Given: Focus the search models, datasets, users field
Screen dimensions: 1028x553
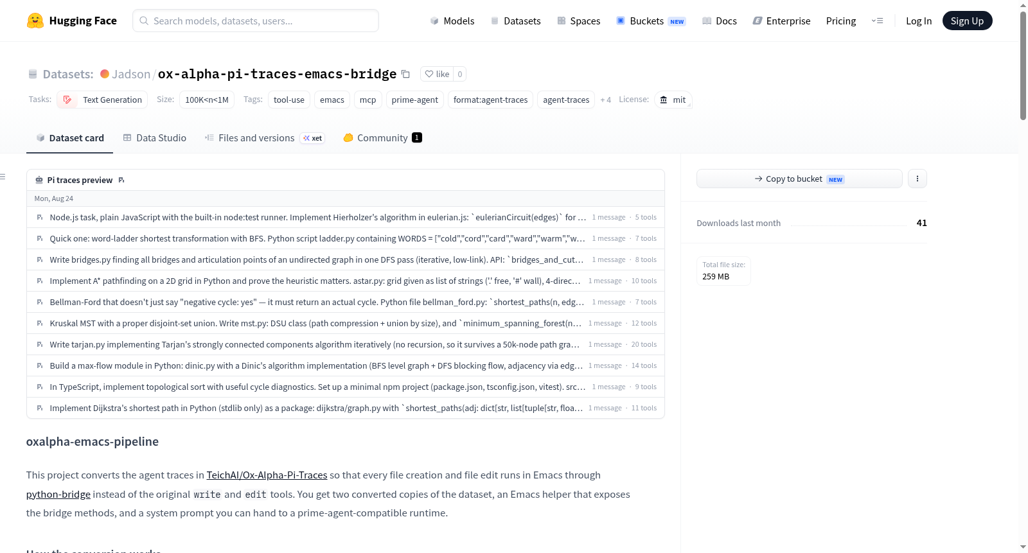Looking at the screenshot, I should [256, 21].
